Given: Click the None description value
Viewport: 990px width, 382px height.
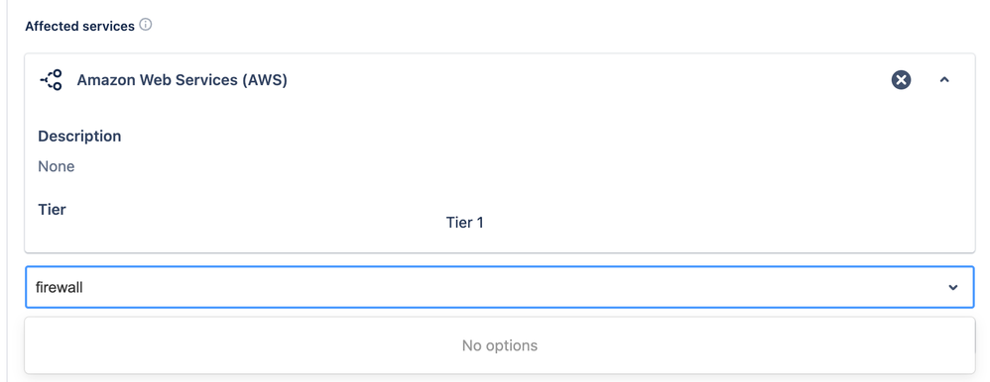Looking at the screenshot, I should pyautogui.click(x=57, y=166).
